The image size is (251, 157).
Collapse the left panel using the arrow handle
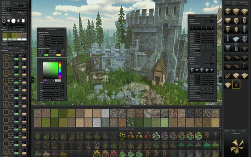pyautogui.click(x=33, y=79)
